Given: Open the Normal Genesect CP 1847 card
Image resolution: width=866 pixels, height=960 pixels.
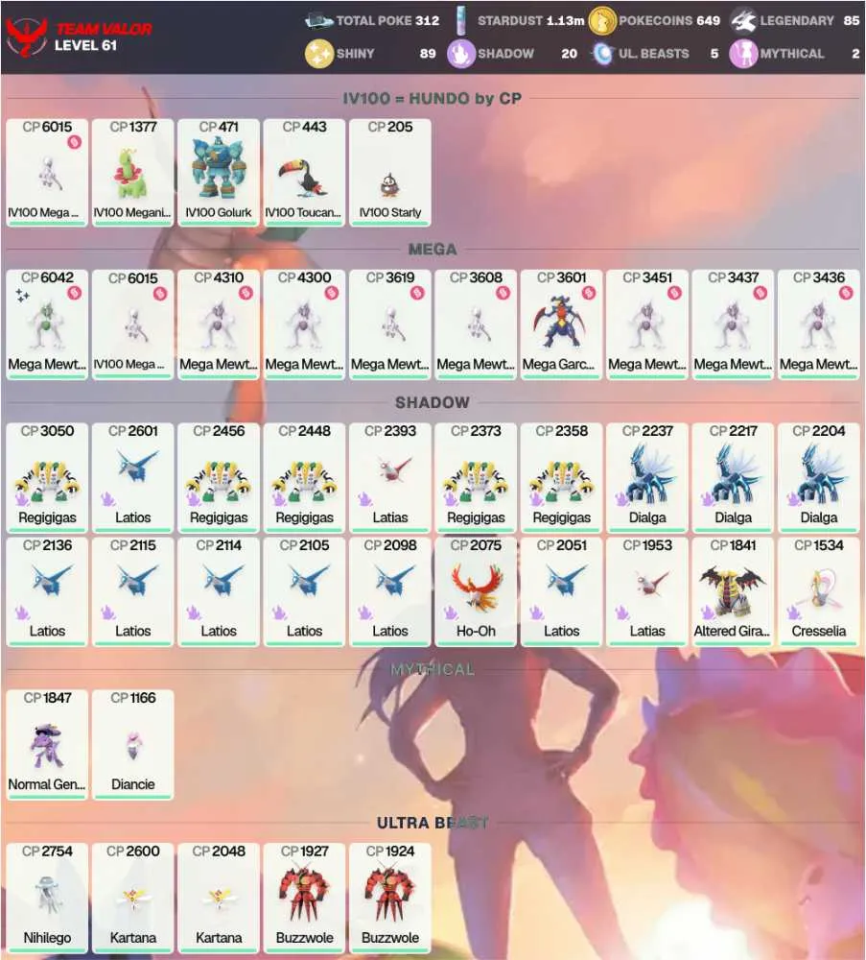Looking at the screenshot, I should [47, 745].
